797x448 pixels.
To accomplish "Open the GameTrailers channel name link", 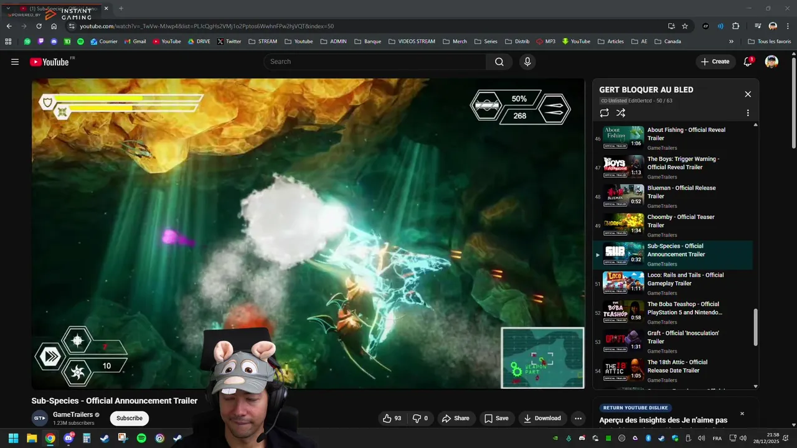I will pyautogui.click(x=73, y=414).
